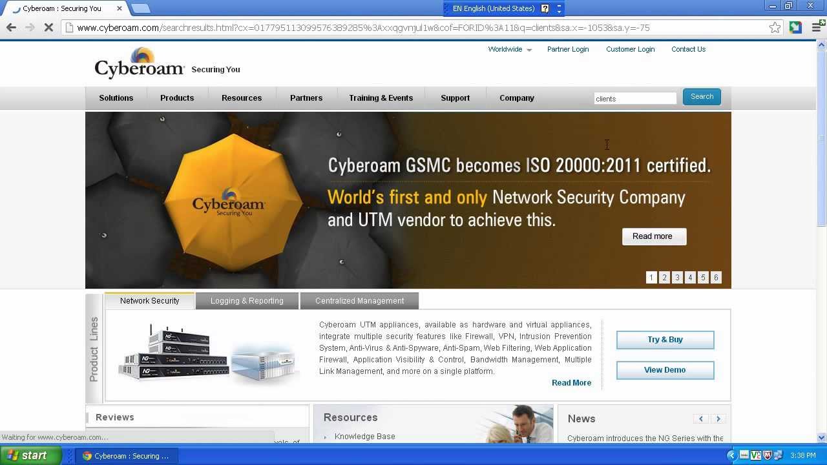Click the Try & Buy button
Screen dimensions: 827x465
pyautogui.click(x=665, y=340)
